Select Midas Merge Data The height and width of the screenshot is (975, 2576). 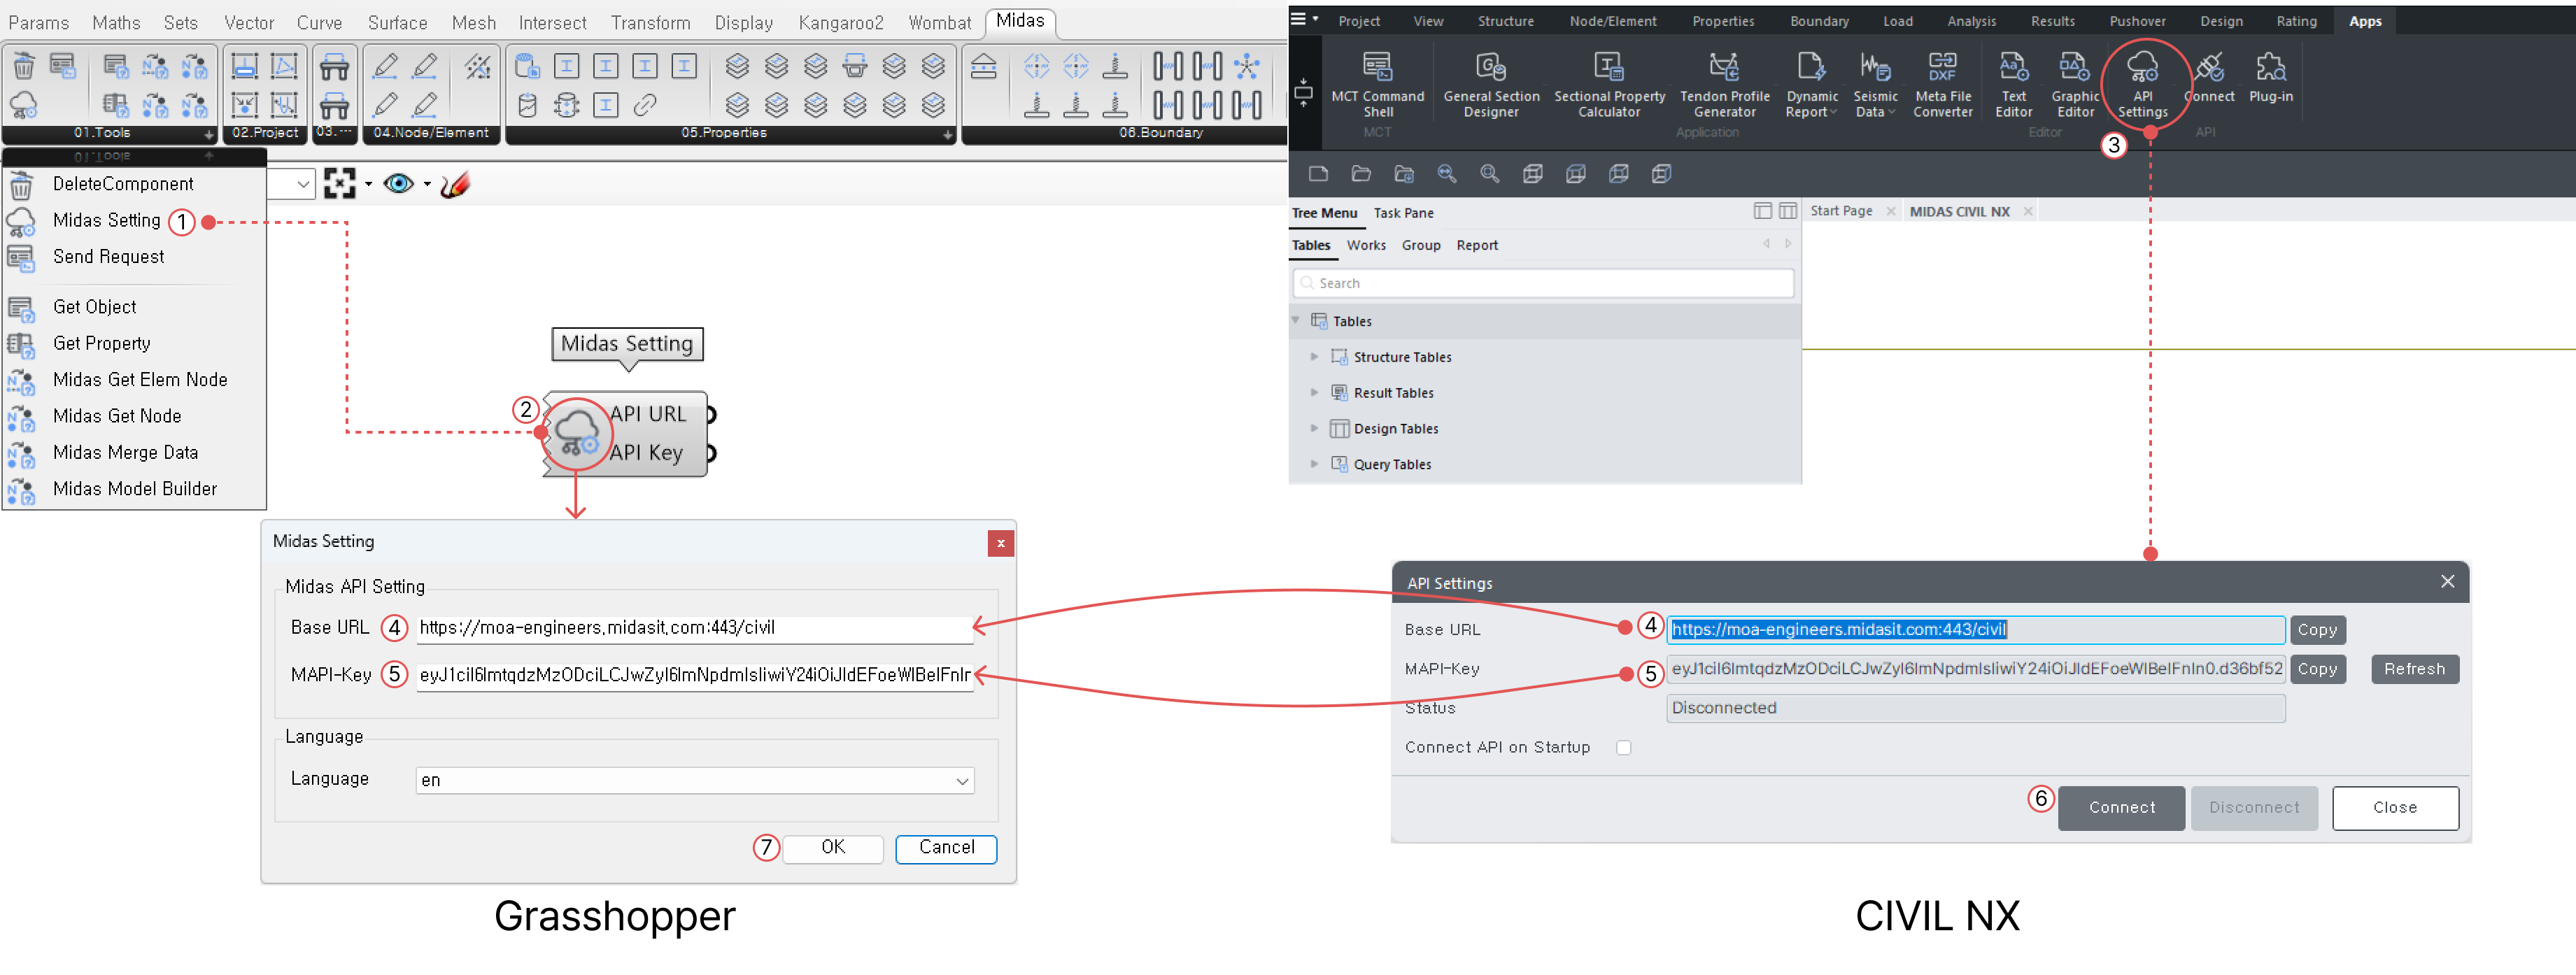(125, 452)
